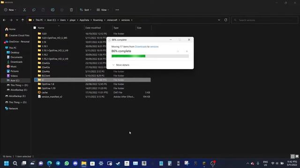This screenshot has width=300, height=168.
Task: Select Videos in navigation pane
Action: [12, 76]
